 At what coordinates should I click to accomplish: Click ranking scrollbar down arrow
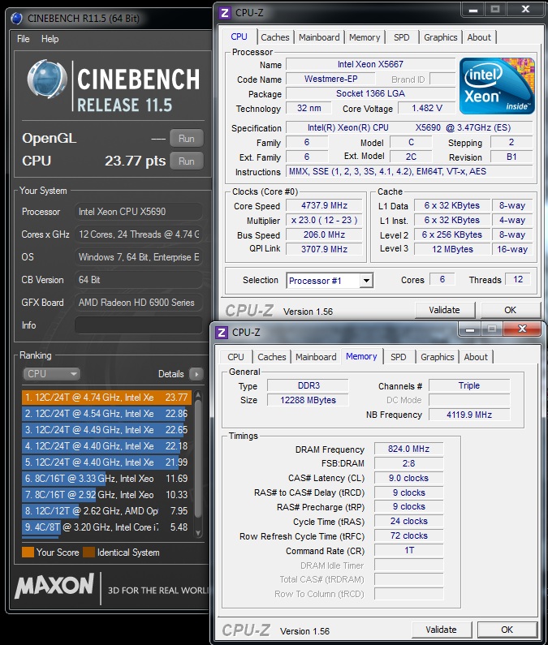point(198,533)
